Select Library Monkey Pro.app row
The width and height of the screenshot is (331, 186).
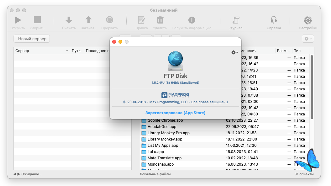point(225,133)
